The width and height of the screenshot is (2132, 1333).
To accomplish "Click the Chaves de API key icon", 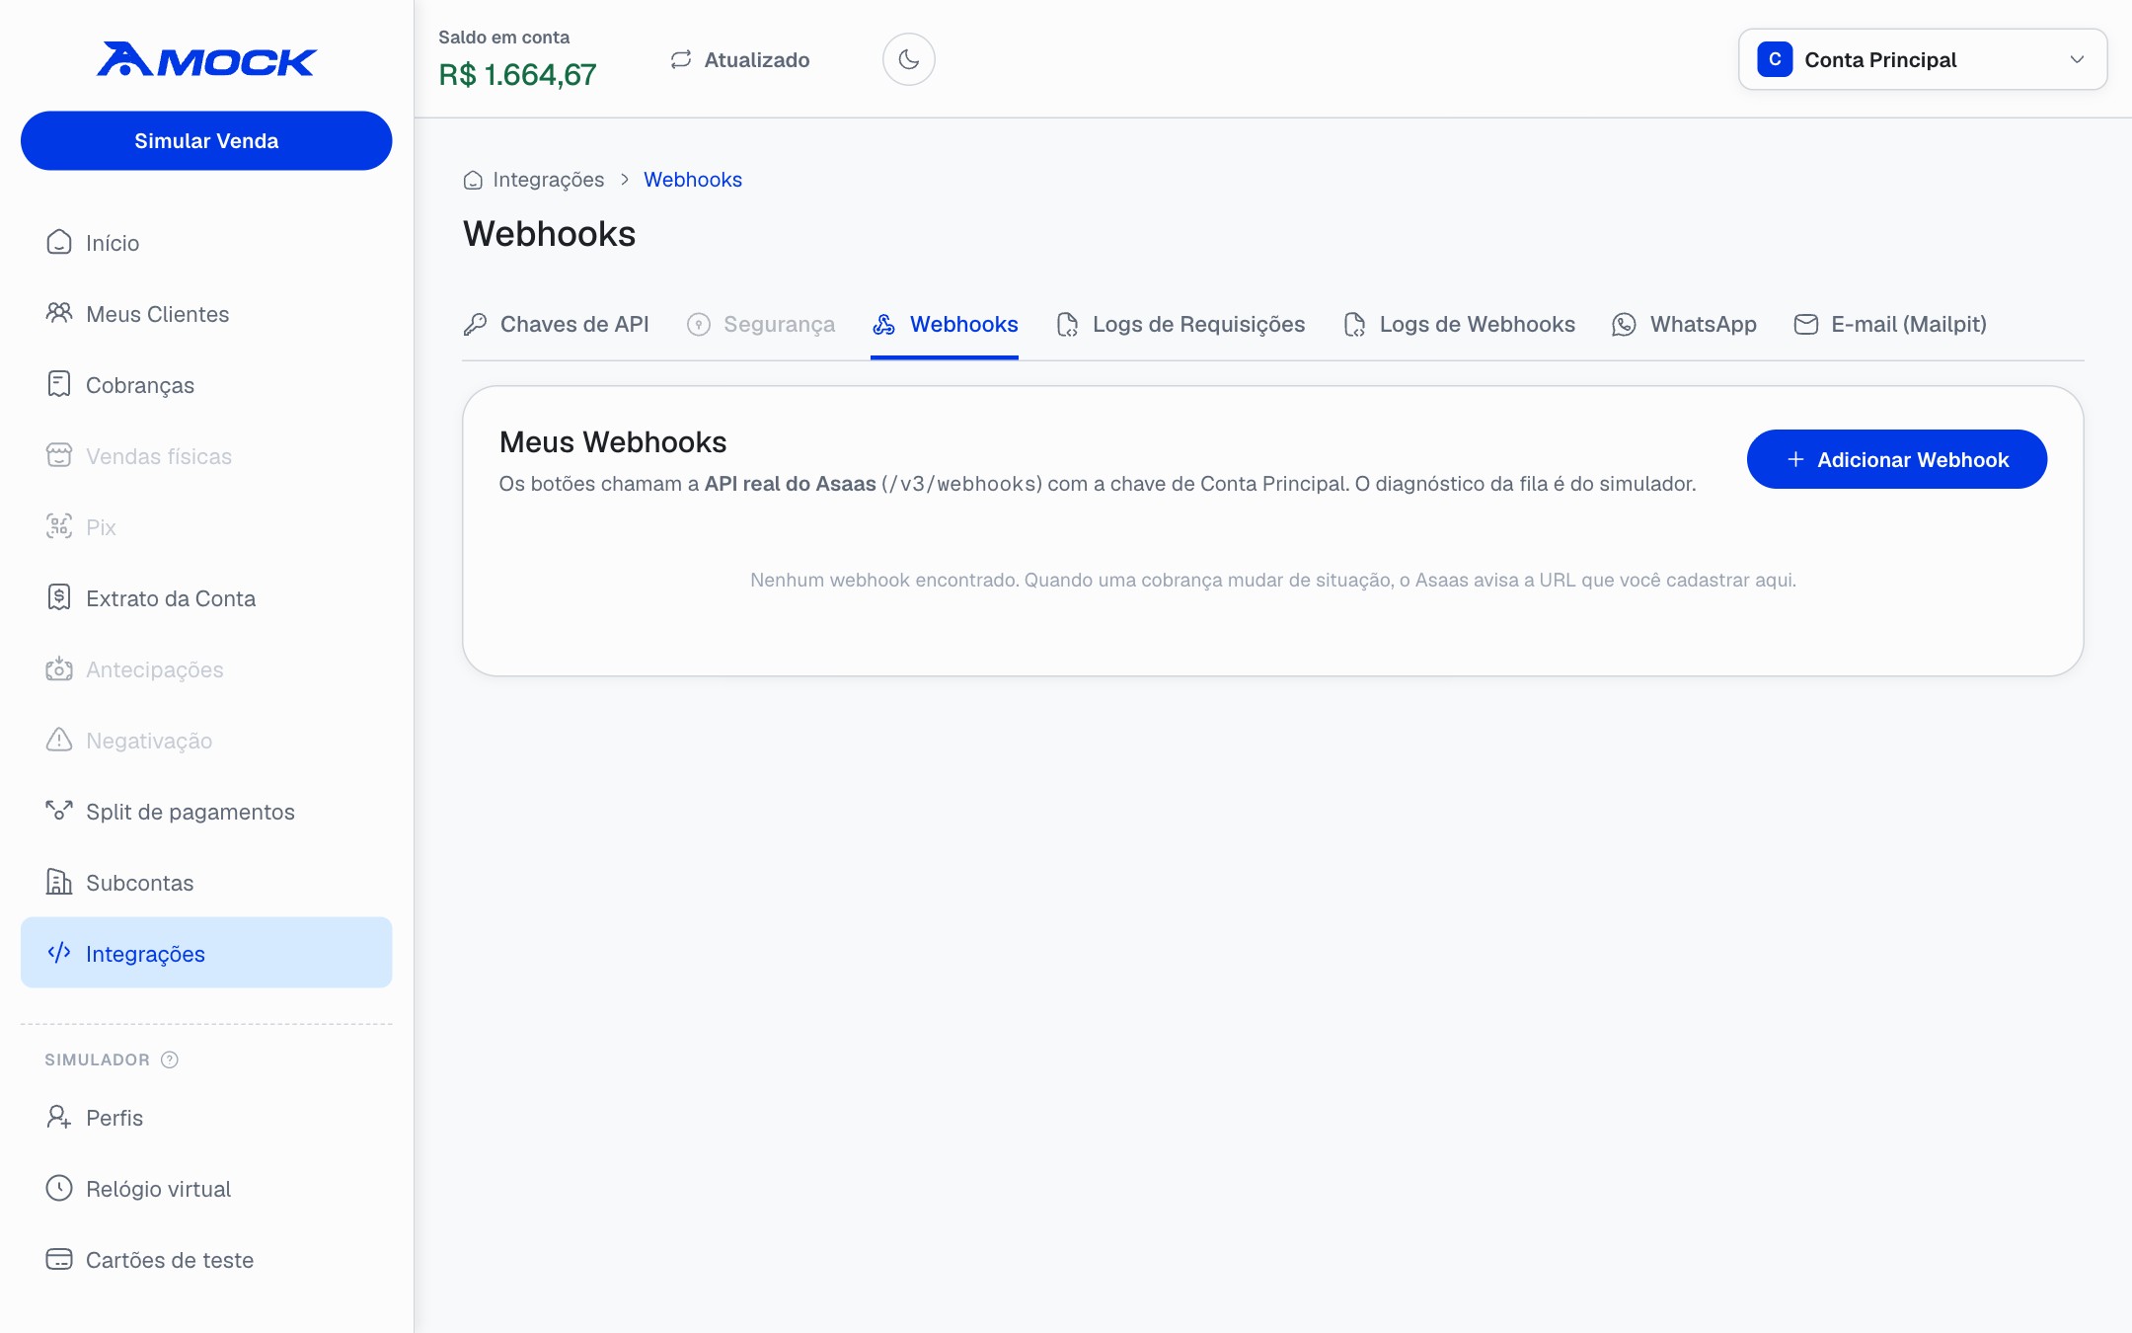I will click(x=475, y=324).
